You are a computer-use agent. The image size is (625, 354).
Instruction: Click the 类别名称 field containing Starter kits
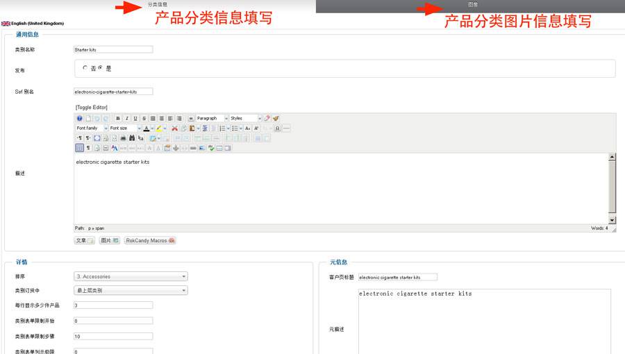tap(113, 50)
